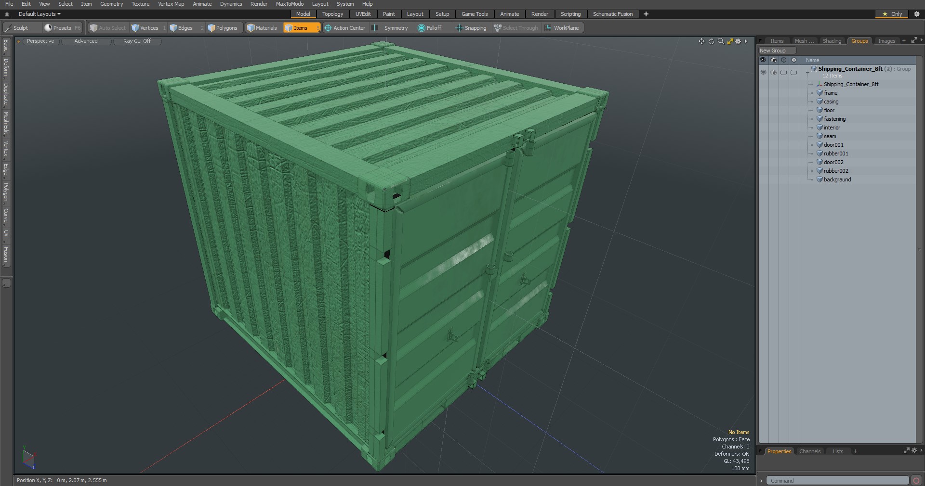
Task: Click the Properties panel settings gear icon
Action: [914, 451]
